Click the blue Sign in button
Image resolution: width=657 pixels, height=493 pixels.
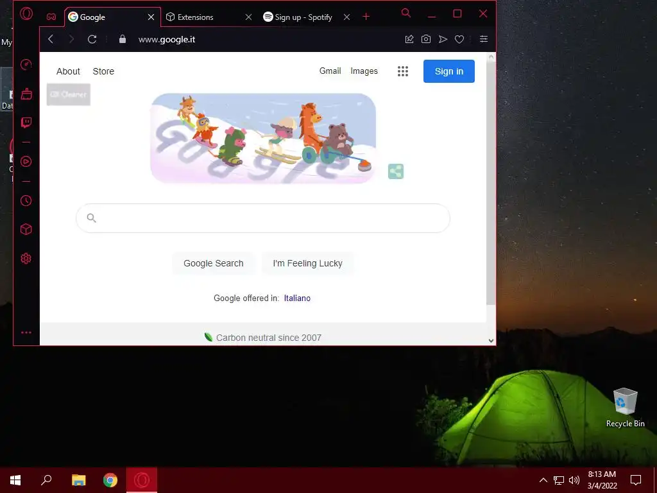point(448,71)
